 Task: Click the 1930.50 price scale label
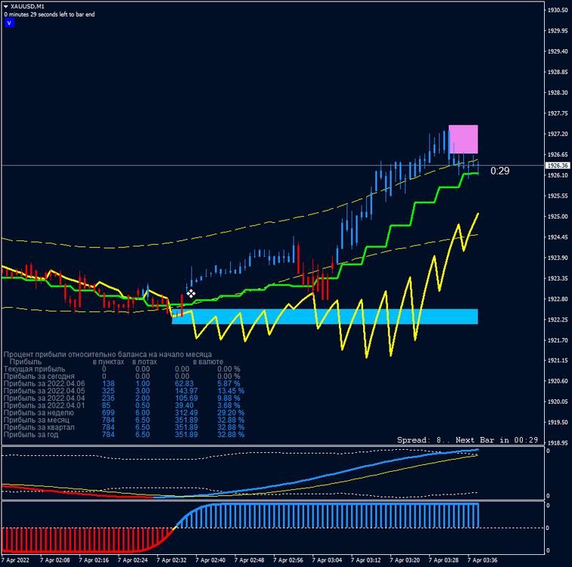tap(558, 10)
